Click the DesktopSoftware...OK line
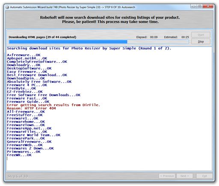 pos(29,68)
